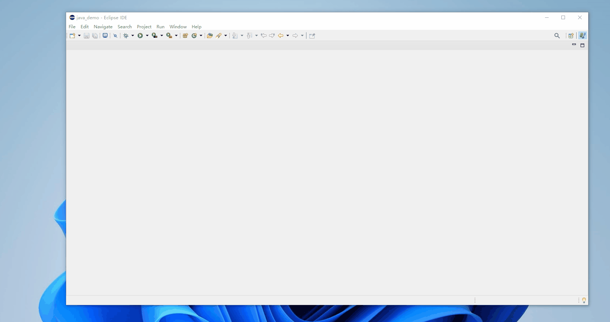Click the Coverage launch icon
610x322 pixels.
(x=155, y=36)
